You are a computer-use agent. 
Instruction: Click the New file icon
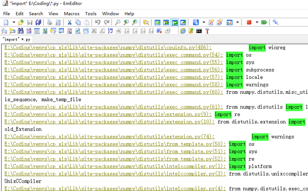[6, 22]
